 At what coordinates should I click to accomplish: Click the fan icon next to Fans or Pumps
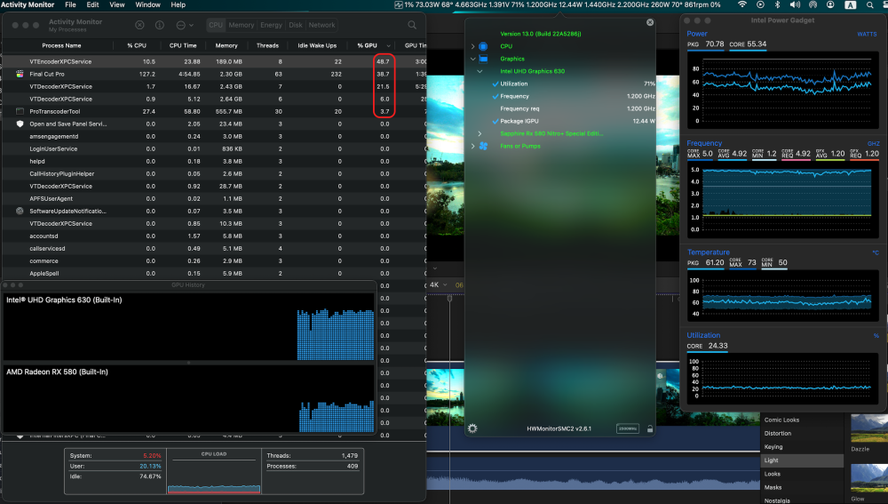(x=483, y=147)
